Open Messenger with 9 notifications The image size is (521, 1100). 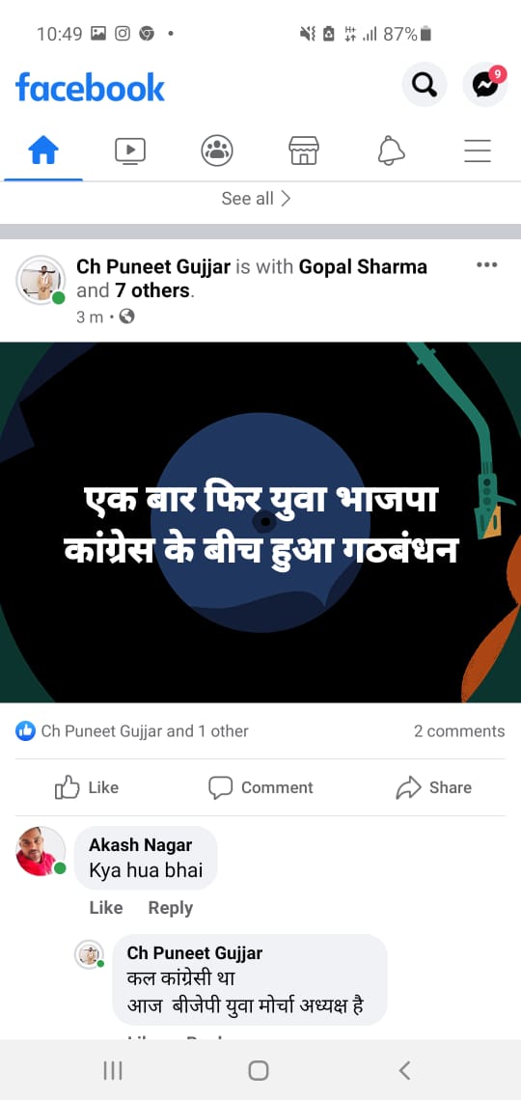[485, 85]
